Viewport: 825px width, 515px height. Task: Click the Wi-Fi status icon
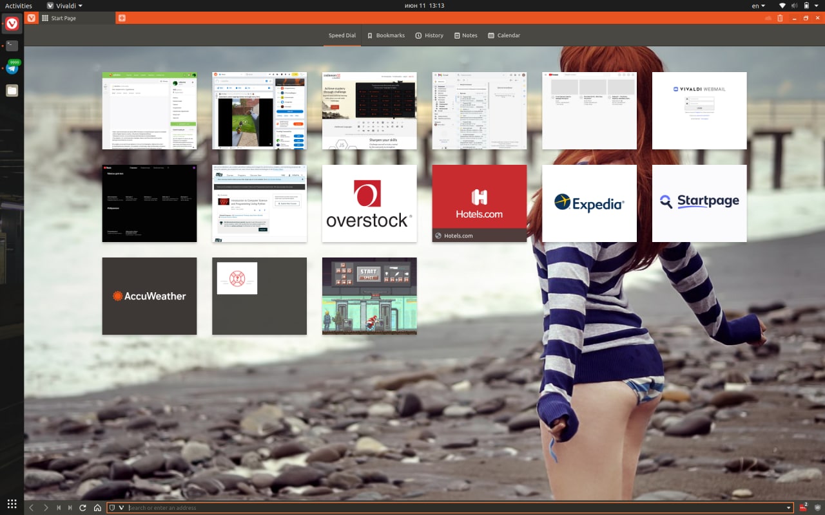[782, 6]
